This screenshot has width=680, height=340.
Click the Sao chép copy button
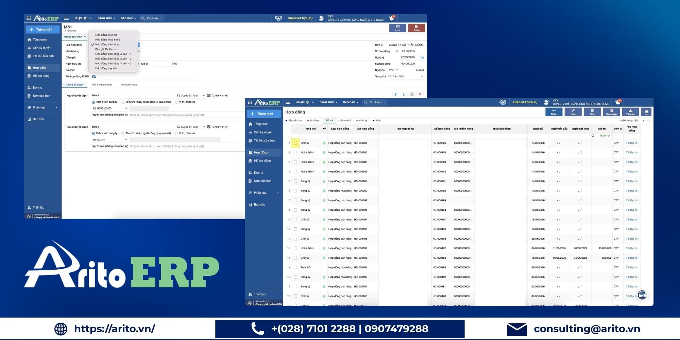[x=611, y=112]
